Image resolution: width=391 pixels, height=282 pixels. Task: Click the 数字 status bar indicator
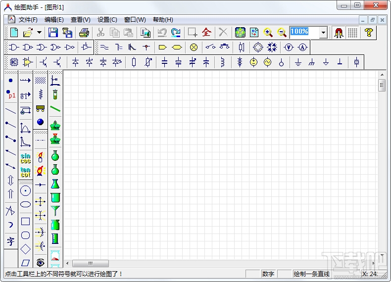tap(268, 274)
